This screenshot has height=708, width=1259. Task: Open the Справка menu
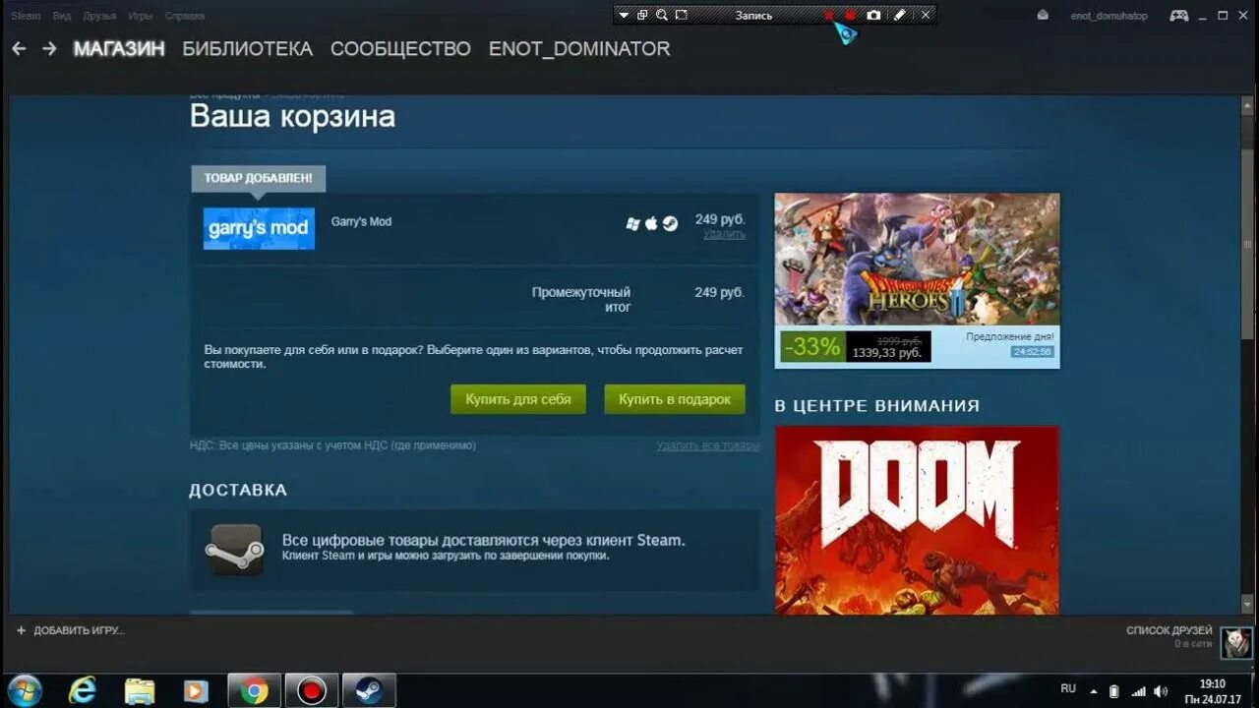click(x=184, y=16)
